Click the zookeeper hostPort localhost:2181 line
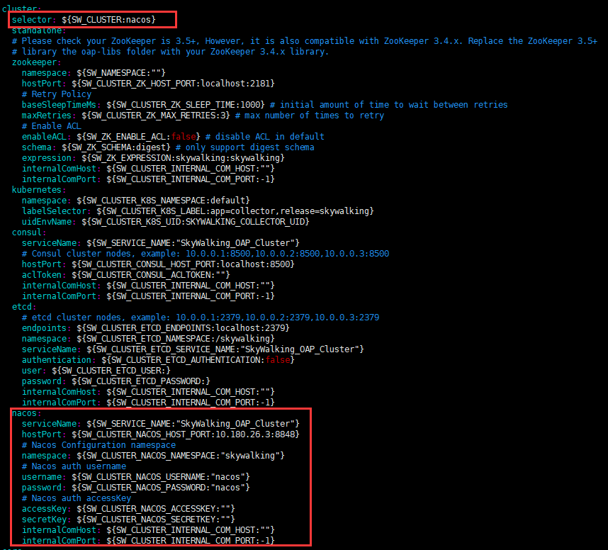 click(x=148, y=84)
